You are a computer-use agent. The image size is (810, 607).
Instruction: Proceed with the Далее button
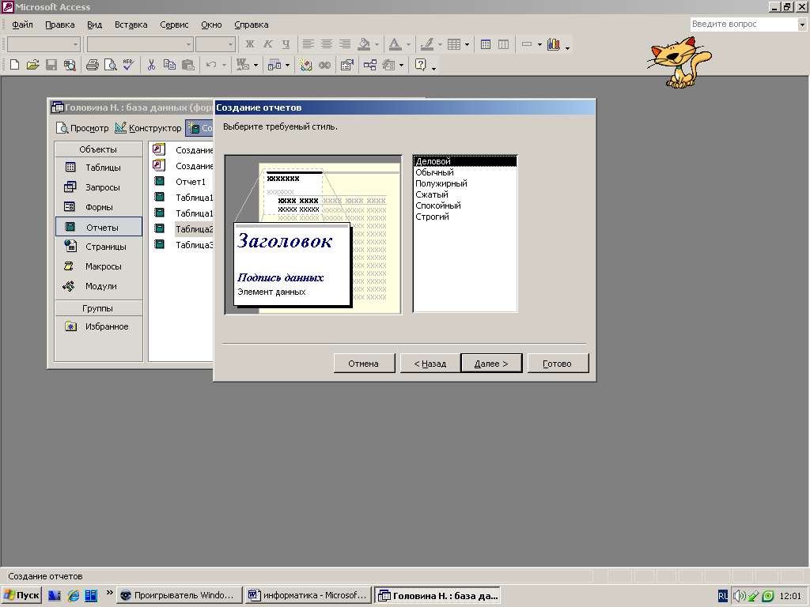[491, 364]
